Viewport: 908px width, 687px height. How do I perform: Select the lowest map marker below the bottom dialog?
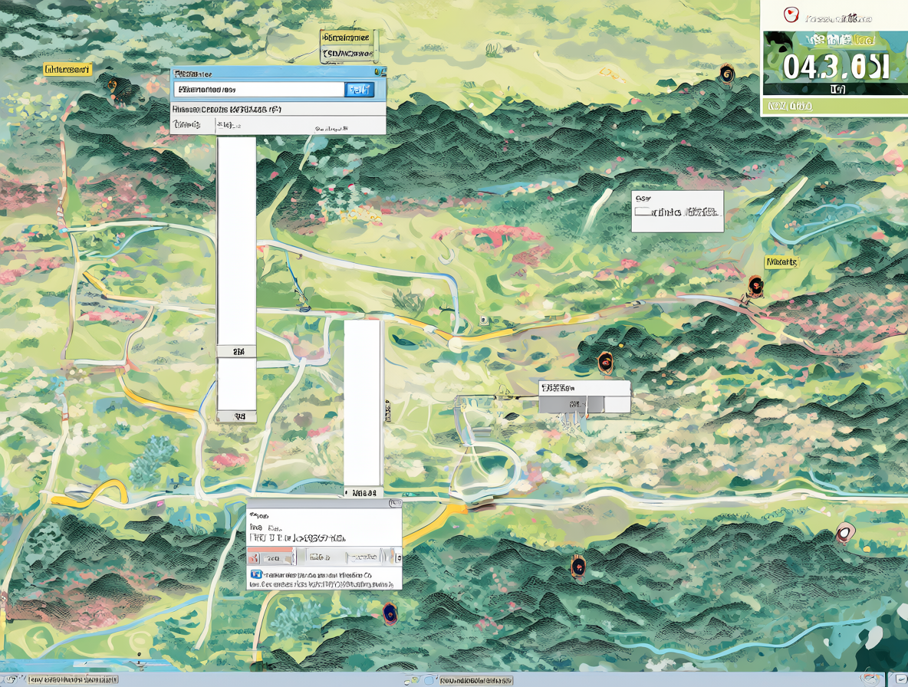tap(390, 612)
